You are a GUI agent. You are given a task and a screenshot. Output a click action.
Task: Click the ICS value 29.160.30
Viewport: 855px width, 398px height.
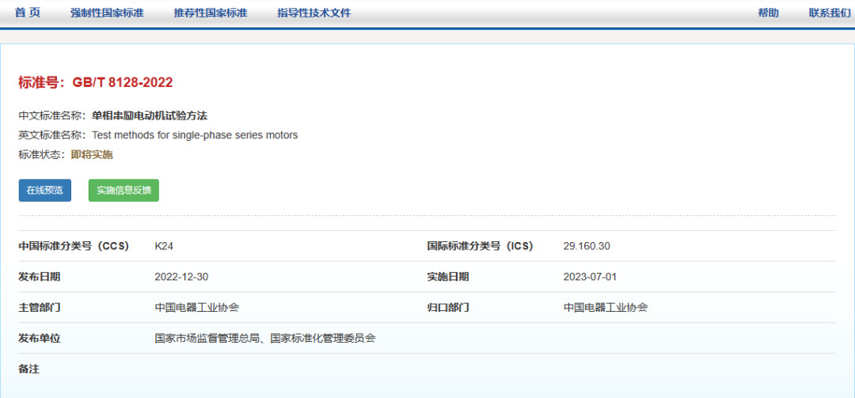coord(587,246)
